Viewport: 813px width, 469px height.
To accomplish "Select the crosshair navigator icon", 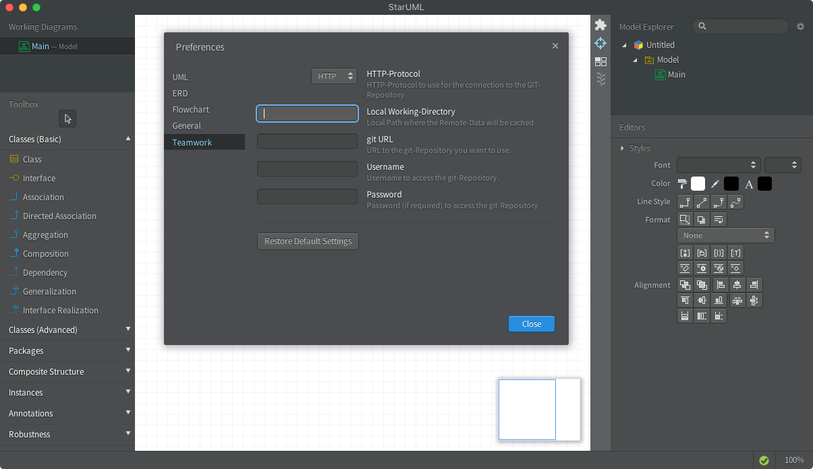I will [x=600, y=43].
